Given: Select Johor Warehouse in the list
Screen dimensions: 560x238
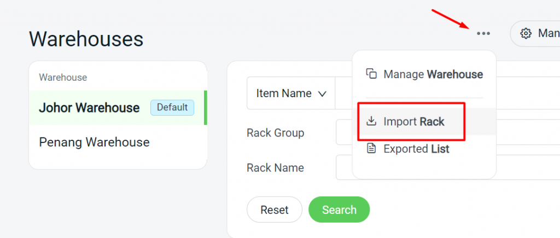Looking at the screenshot, I should 89,108.
